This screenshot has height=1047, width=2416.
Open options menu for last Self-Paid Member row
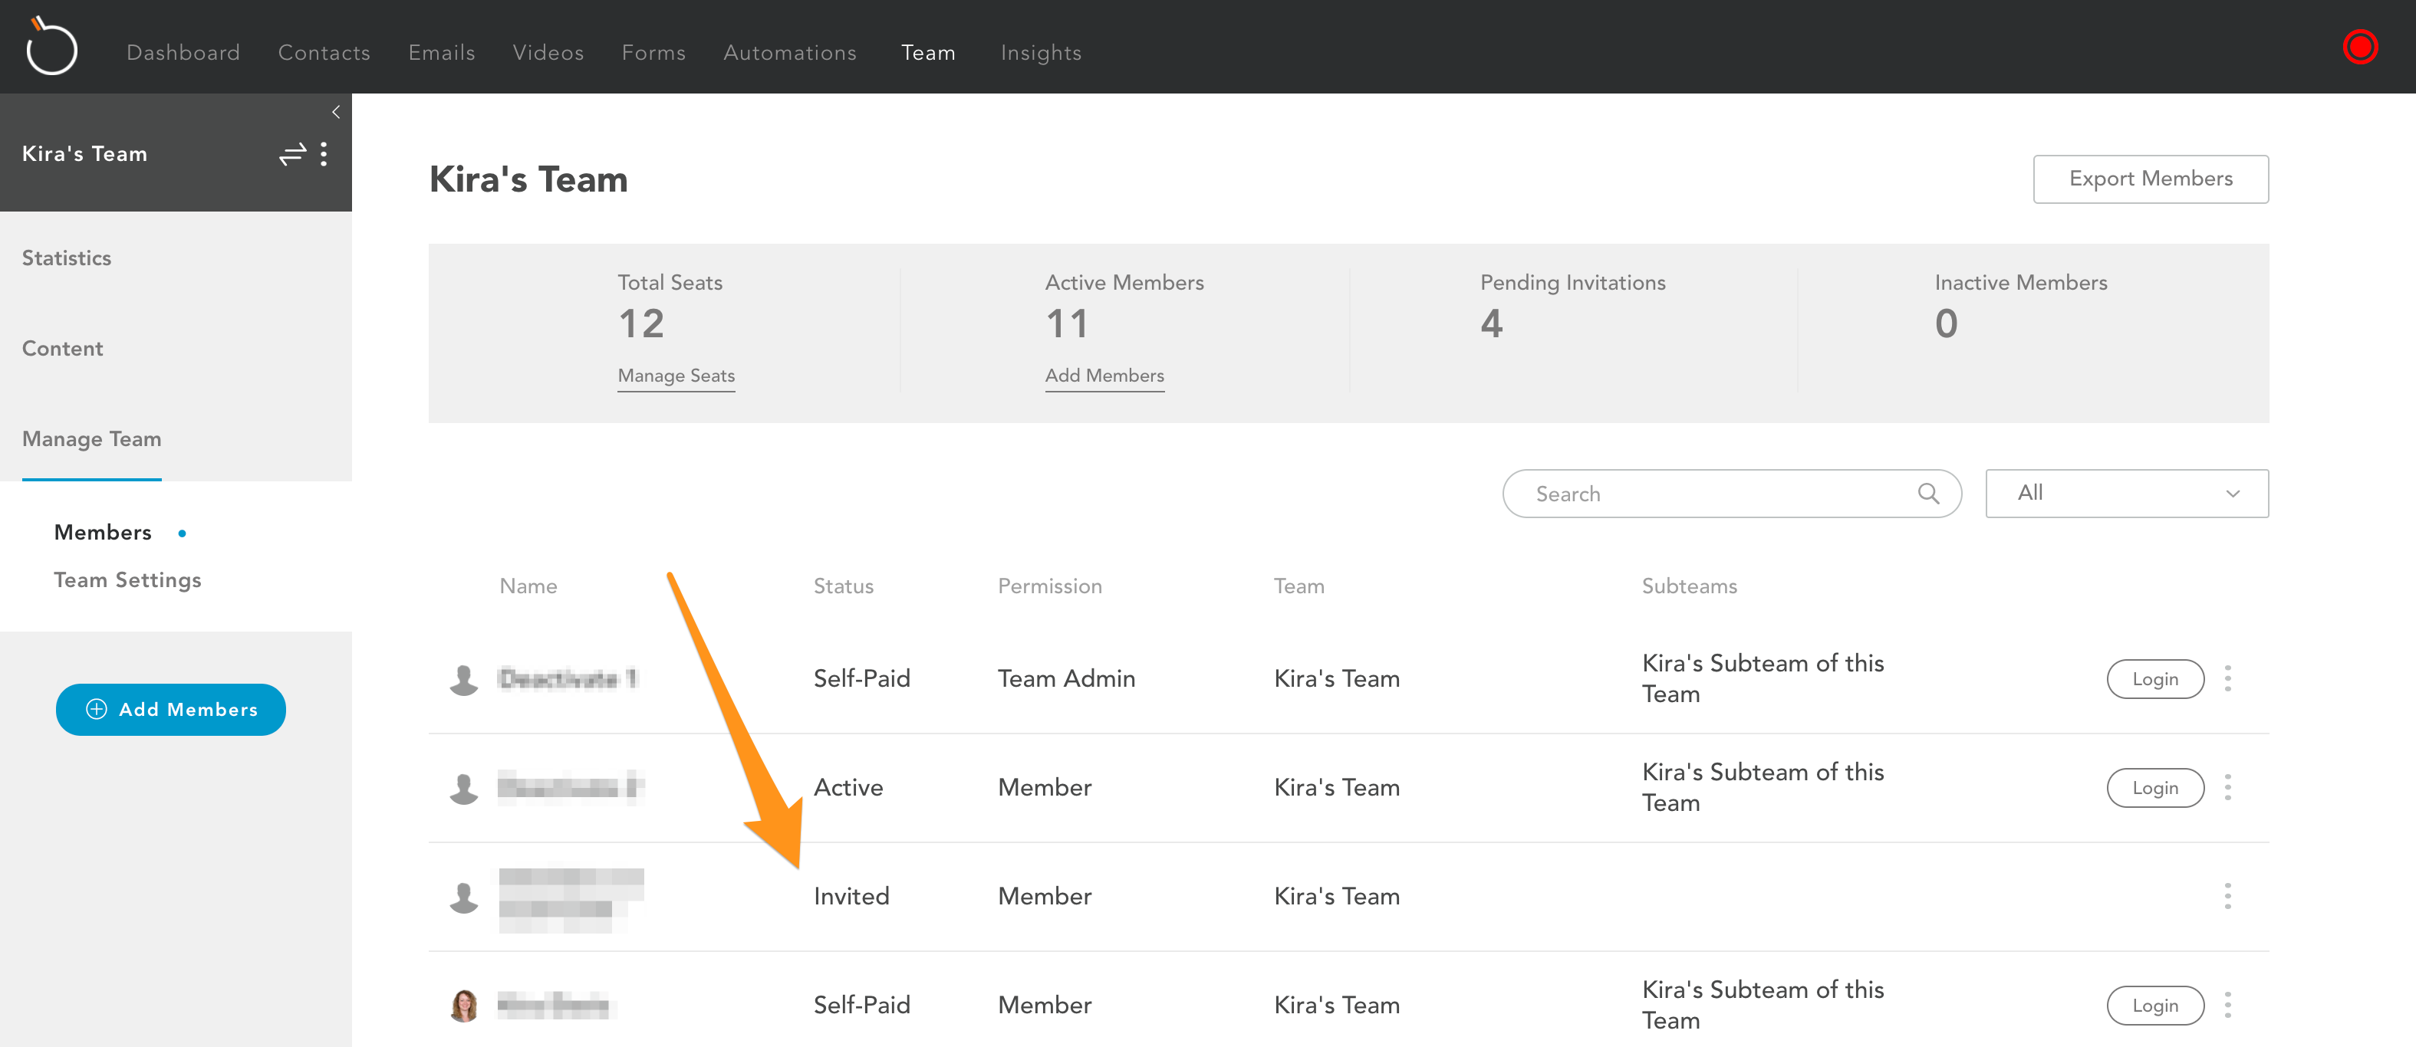click(2227, 1005)
